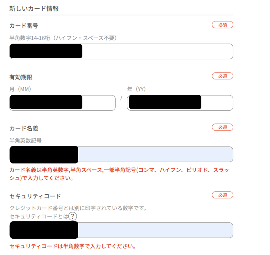The height and width of the screenshot is (255, 270).
Task: Focus the 月（MM） expiry month field
Action: 98,103
